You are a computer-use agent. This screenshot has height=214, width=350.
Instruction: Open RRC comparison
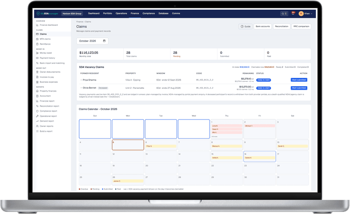[301, 26]
